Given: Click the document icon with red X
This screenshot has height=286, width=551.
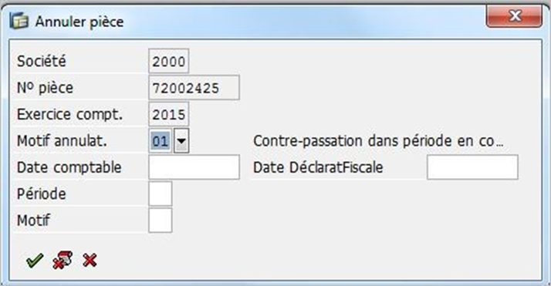Looking at the screenshot, I should pos(63,260).
